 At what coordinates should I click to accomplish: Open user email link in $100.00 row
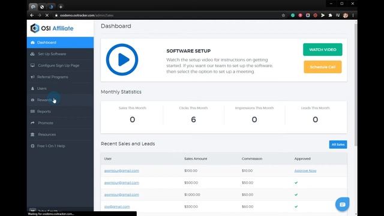122,171
